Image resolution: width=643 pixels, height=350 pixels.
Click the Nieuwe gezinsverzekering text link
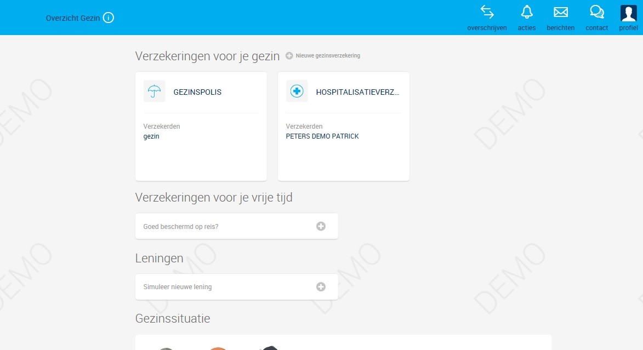(327, 55)
